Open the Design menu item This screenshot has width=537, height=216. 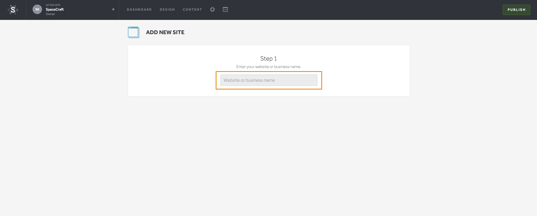pos(167,10)
